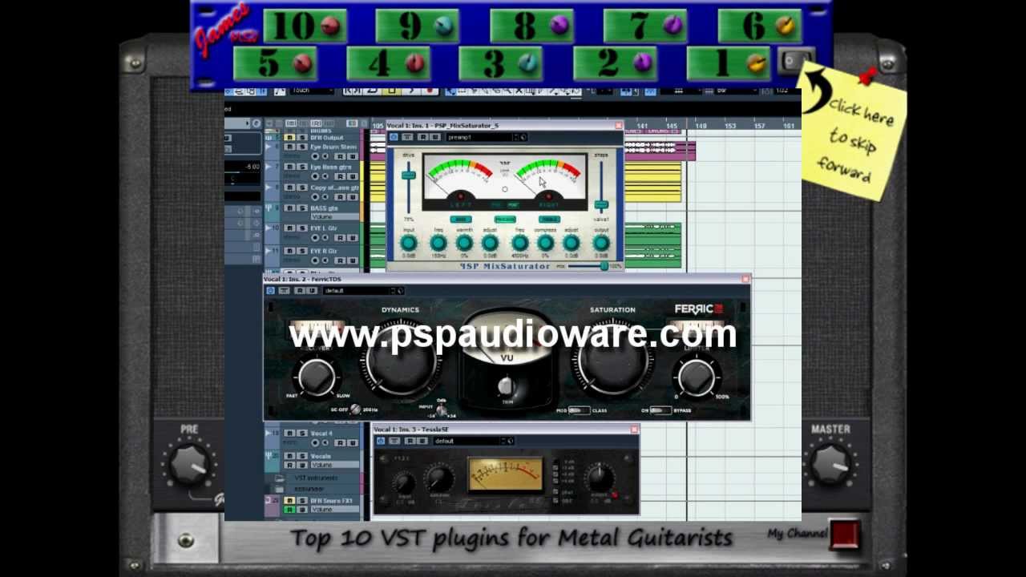
Task: Jump to plugin number 10 in the menu
Action: 305,26
